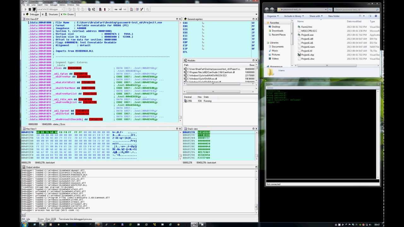Viewport: 404px width, 227px height.
Task: Close the General registers panel
Action: point(256,19)
